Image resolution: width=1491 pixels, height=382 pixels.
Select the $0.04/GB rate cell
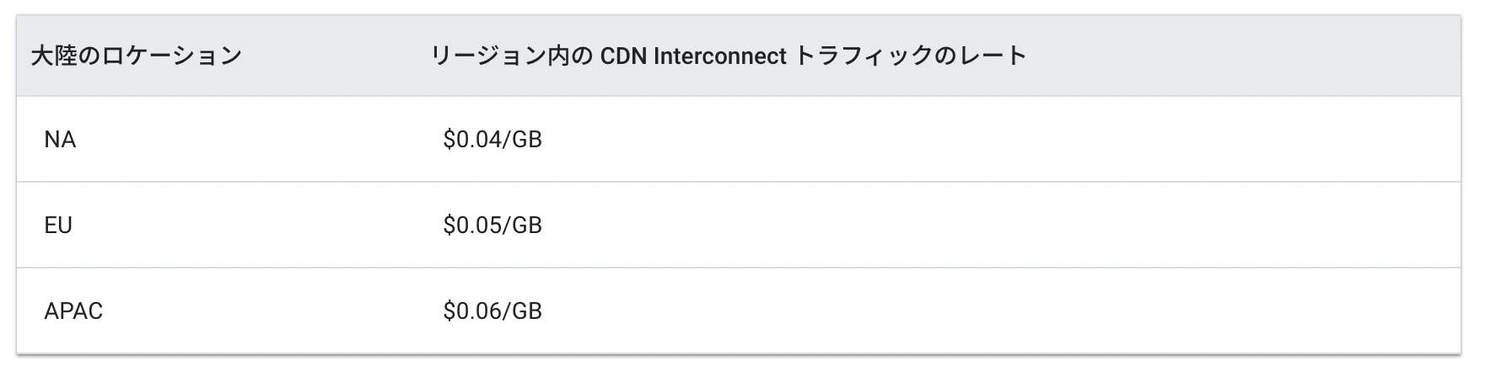click(493, 139)
